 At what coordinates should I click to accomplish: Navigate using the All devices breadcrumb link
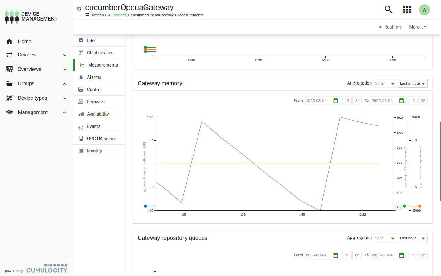117,15
